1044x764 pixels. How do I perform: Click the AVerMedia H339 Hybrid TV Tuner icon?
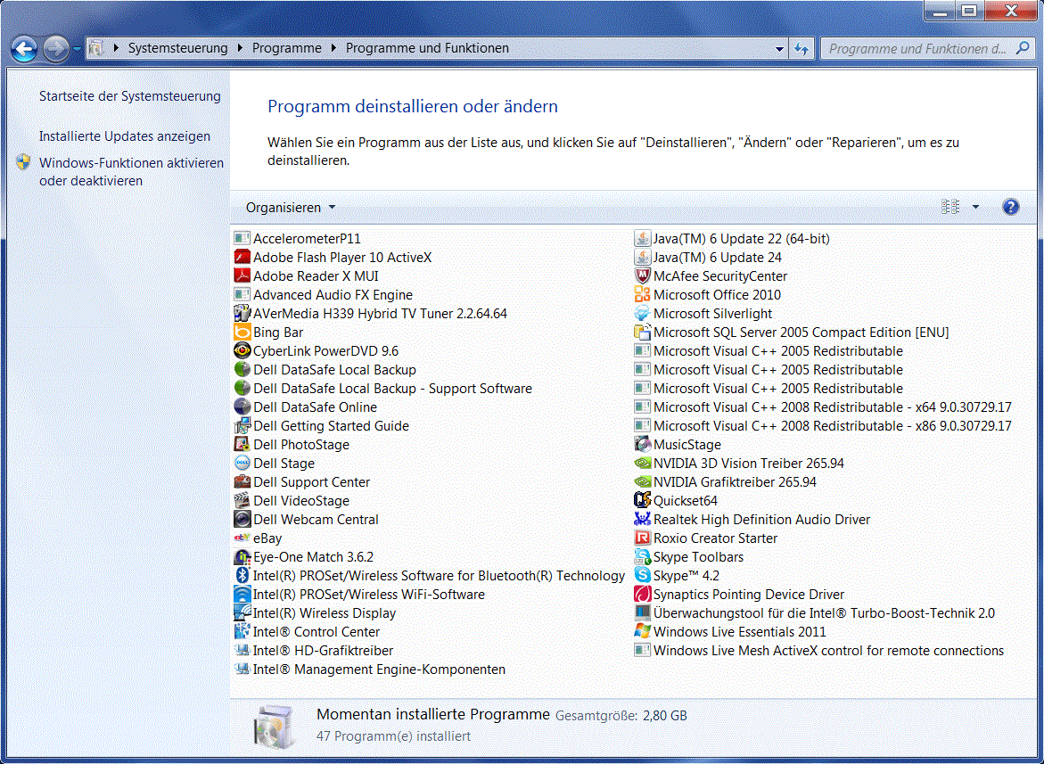(243, 313)
